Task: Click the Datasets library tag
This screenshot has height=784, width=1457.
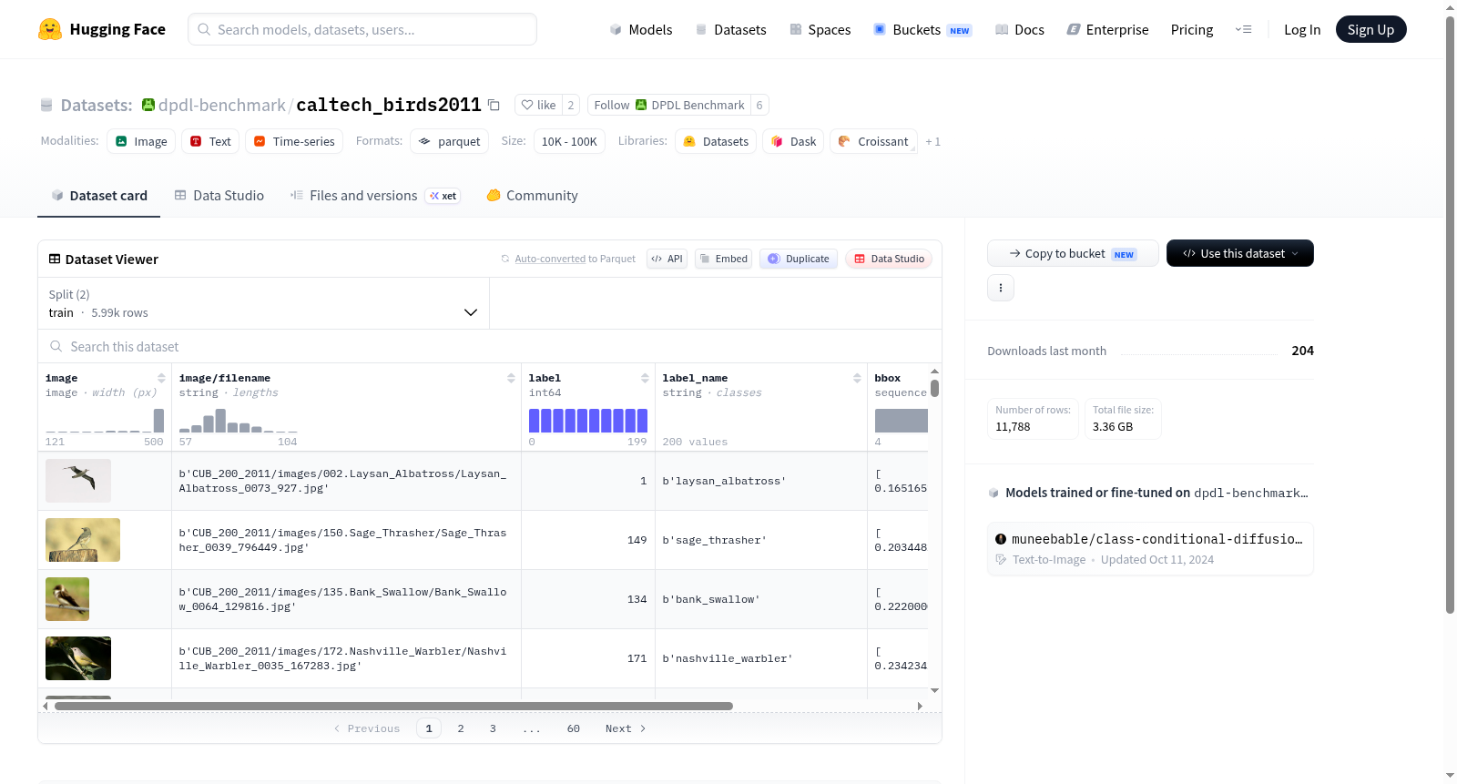Action: coord(716,141)
